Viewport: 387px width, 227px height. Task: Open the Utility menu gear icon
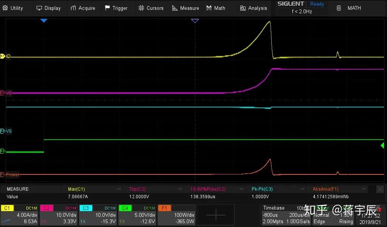(x=5, y=8)
